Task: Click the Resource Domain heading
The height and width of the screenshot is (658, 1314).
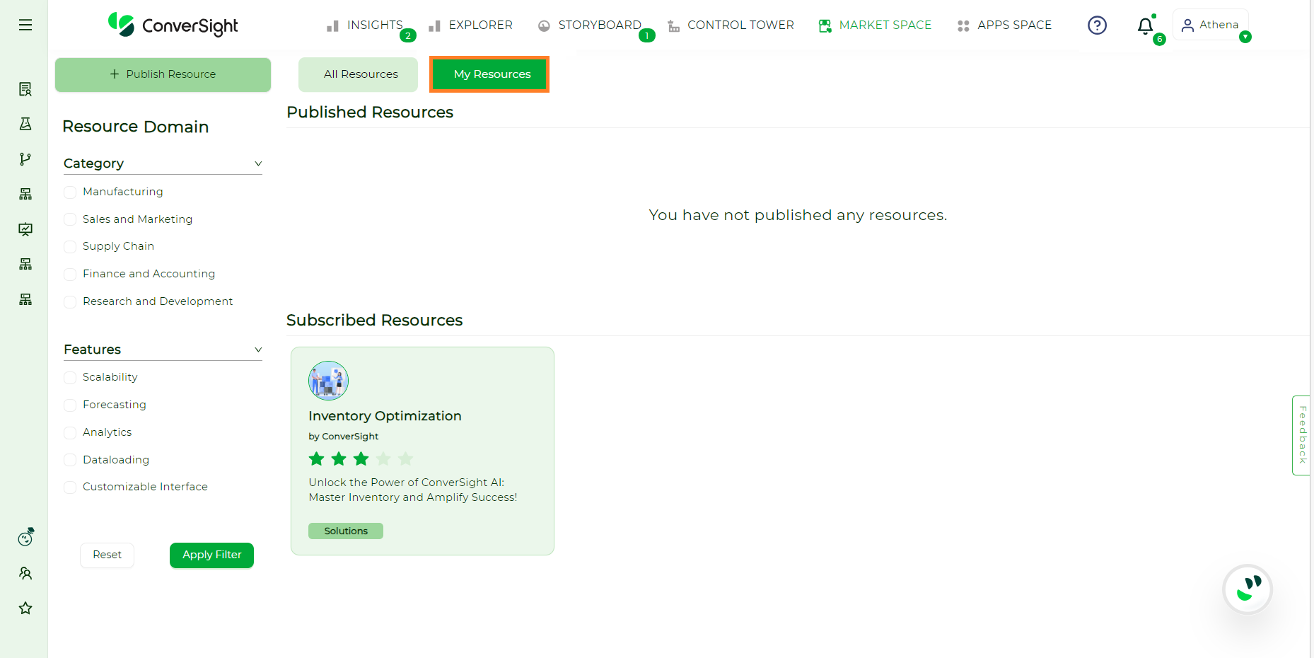Action: click(x=135, y=127)
